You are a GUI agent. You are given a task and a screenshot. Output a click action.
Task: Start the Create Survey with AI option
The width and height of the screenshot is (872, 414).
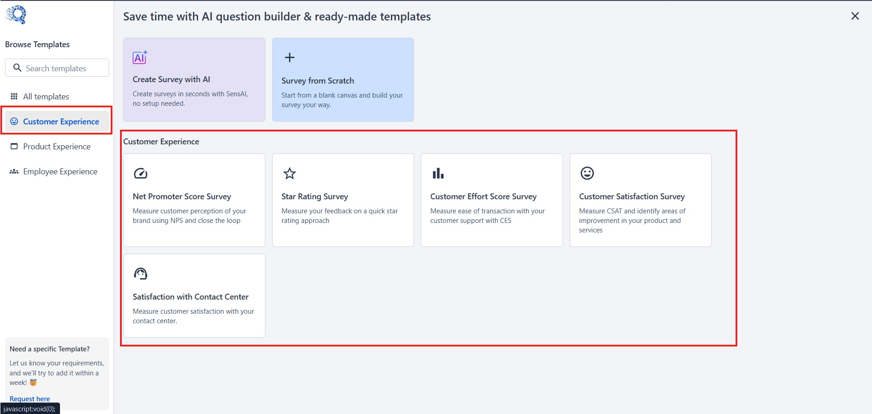[x=194, y=79]
